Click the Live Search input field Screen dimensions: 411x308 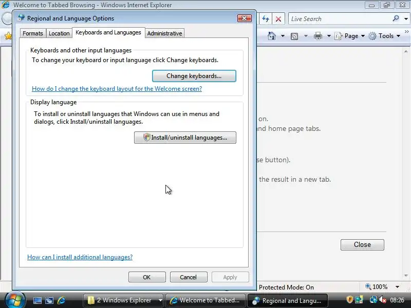(x=340, y=19)
